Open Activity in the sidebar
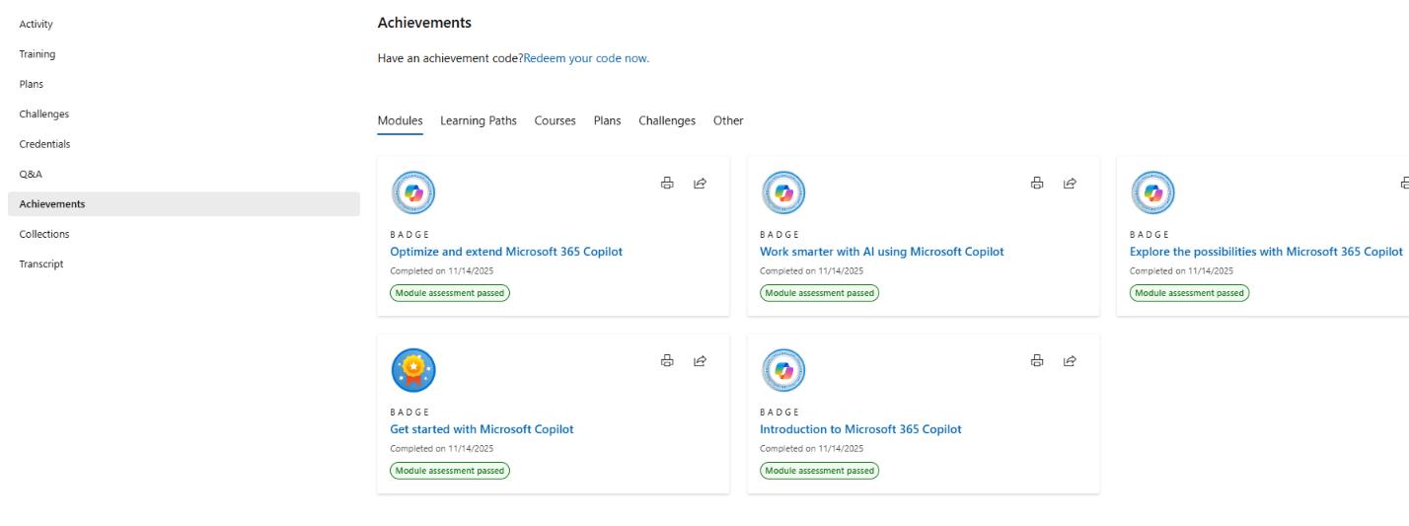The width and height of the screenshot is (1409, 526). [184, 24]
